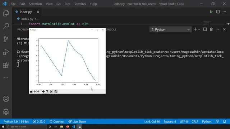Click Ln 9, Col 46 in status bar
Screen dimensions: 230x129
point(152,122)
